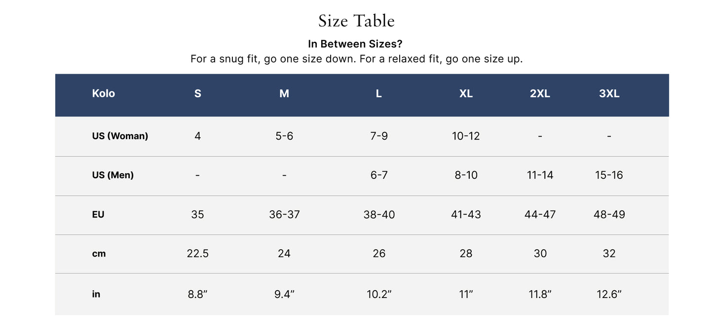Click the M size header
The image size is (713, 334).
click(284, 94)
